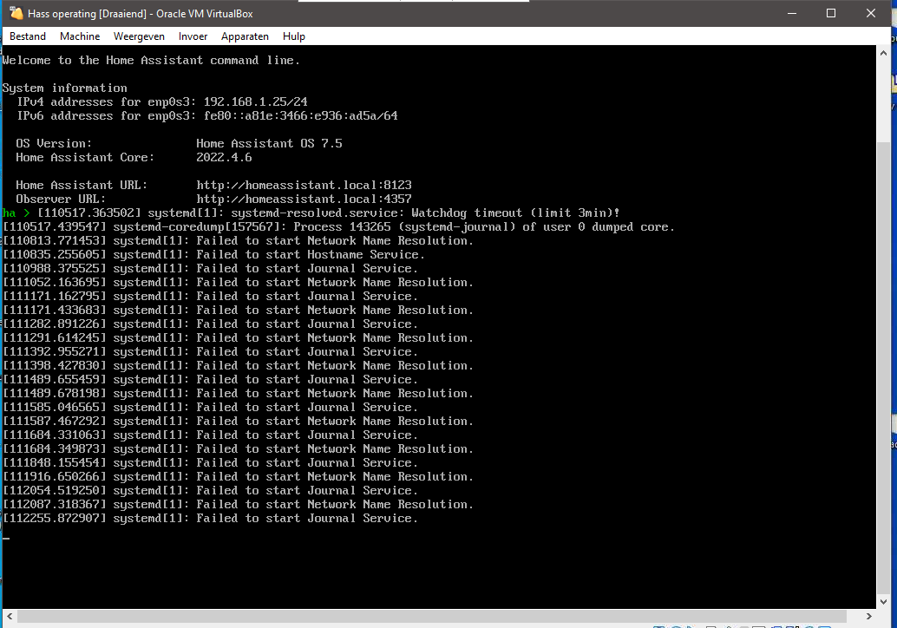897x628 pixels.
Task: Click the log line with timestamp 110813.771453
Action: point(238,241)
